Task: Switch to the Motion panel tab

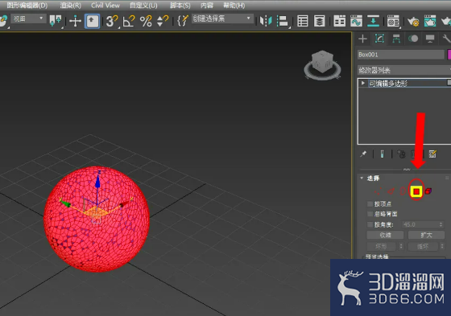Action: tap(413, 39)
